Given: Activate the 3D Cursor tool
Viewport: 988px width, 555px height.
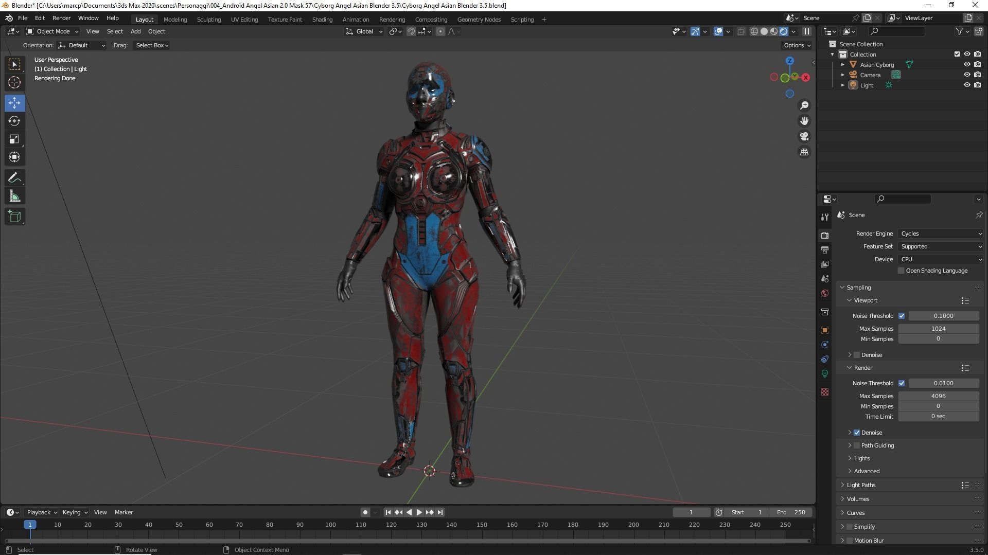Looking at the screenshot, I should click(x=14, y=82).
